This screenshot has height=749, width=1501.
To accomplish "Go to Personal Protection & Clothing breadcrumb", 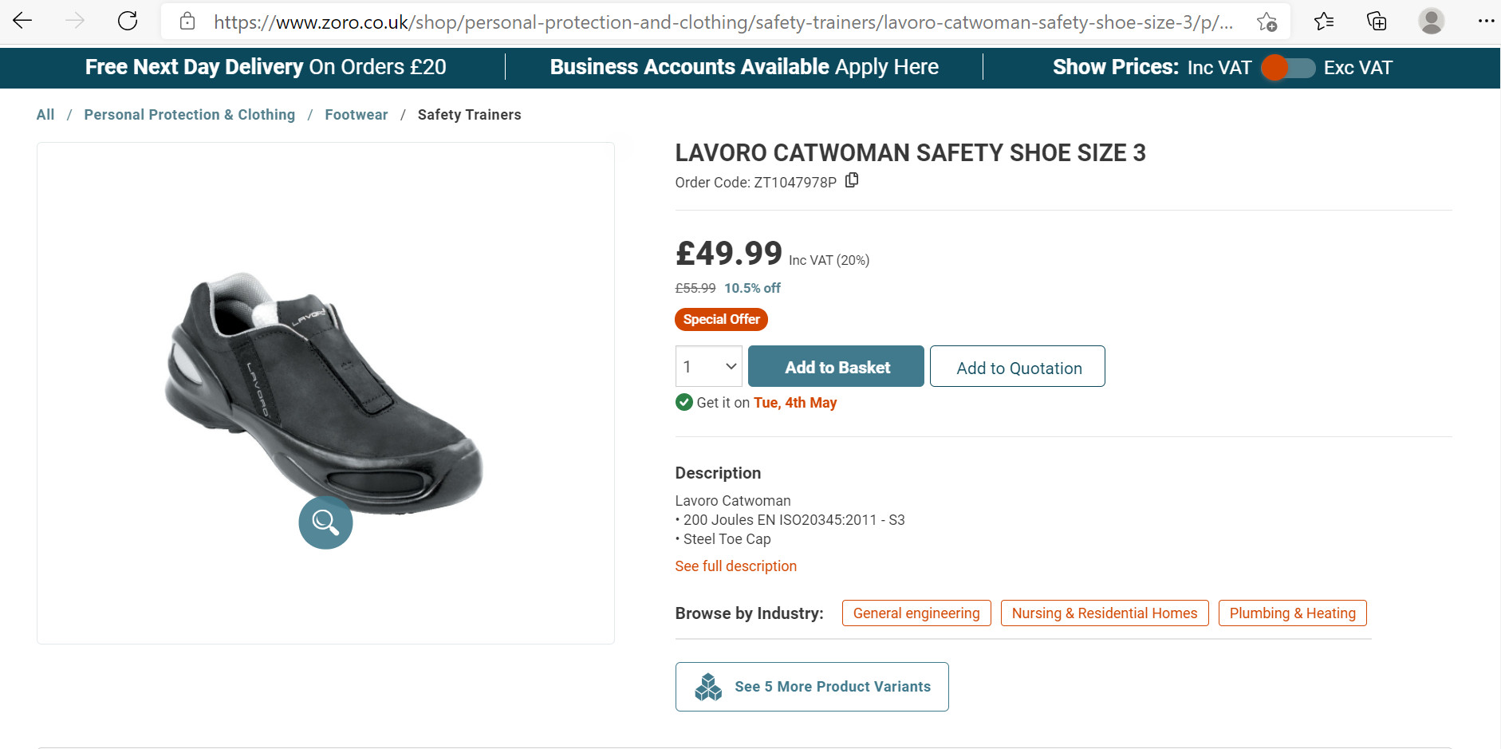I will (189, 115).
